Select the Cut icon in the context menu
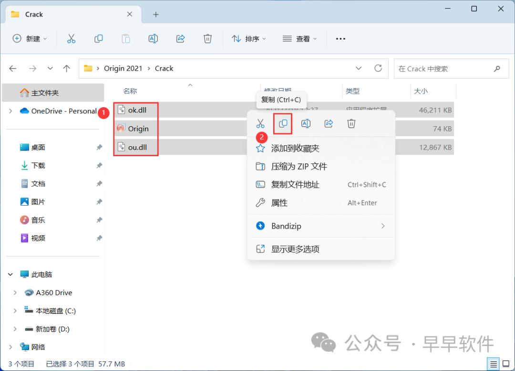The width and height of the screenshot is (515, 371). pyautogui.click(x=260, y=123)
